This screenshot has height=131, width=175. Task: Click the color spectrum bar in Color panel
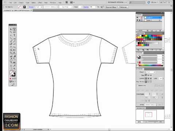point(151,65)
